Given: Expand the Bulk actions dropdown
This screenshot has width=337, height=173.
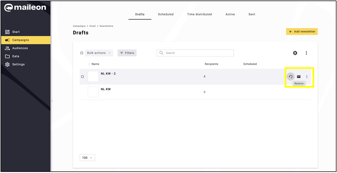Looking at the screenshot, I should (99, 53).
